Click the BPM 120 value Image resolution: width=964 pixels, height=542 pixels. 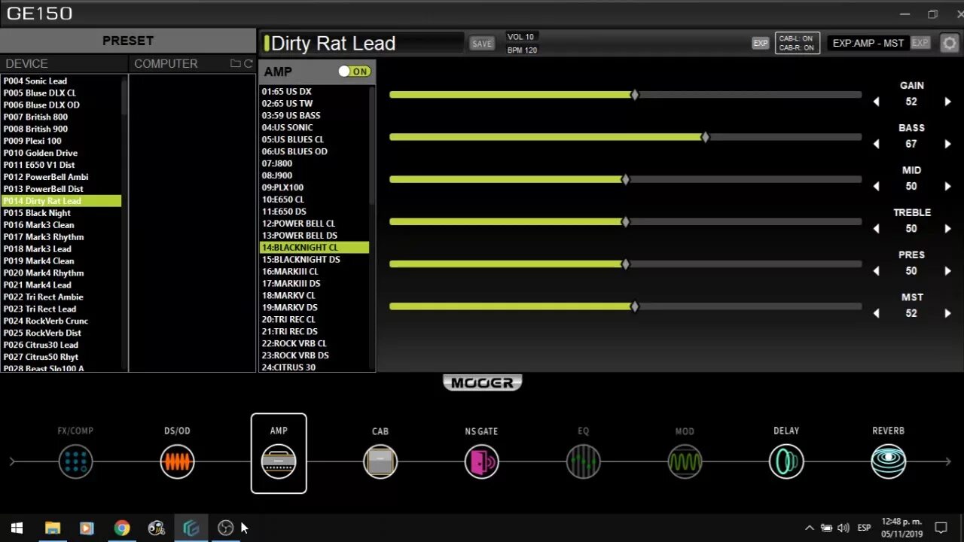pos(522,50)
